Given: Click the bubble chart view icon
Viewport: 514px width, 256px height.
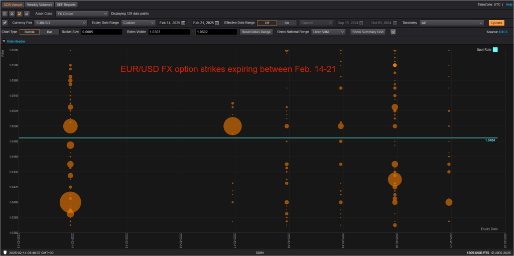Looking at the screenshot, I should pos(19,14).
